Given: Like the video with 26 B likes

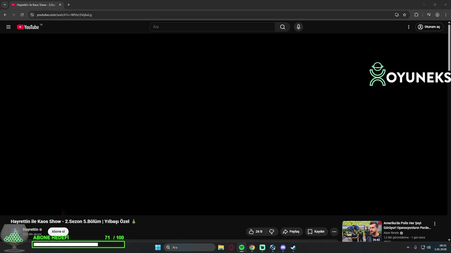Looking at the screenshot, I should [256, 232].
